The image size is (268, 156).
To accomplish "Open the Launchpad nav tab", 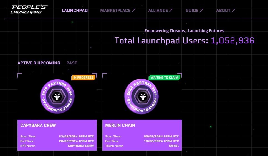I will tap(75, 11).
